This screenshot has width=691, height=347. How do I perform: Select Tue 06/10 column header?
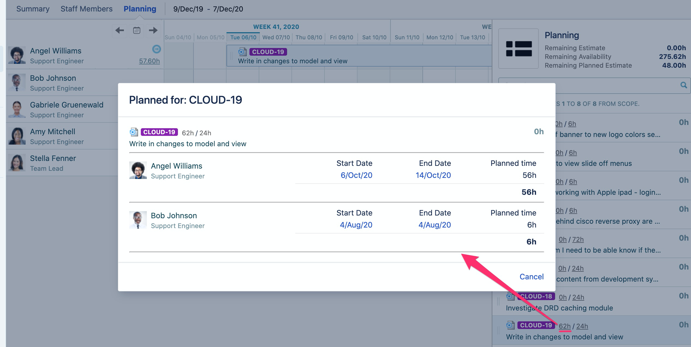(x=243, y=37)
